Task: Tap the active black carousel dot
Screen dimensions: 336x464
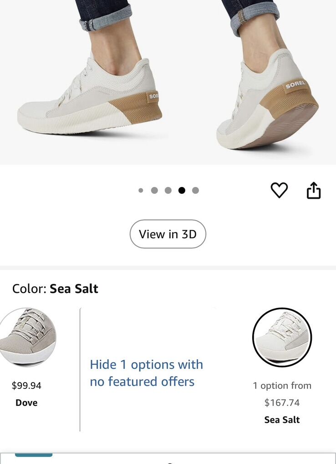Action: 182,191
